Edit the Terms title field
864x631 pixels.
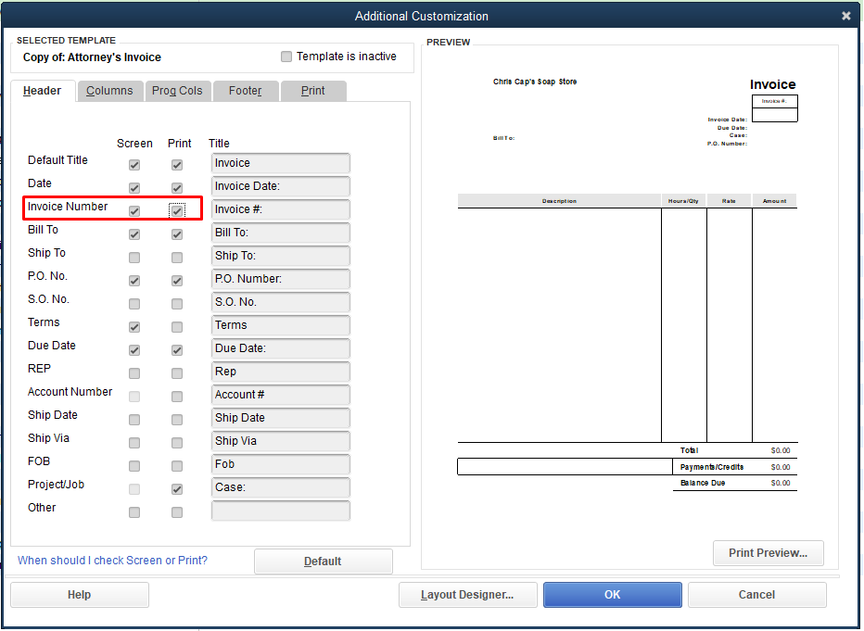(281, 325)
